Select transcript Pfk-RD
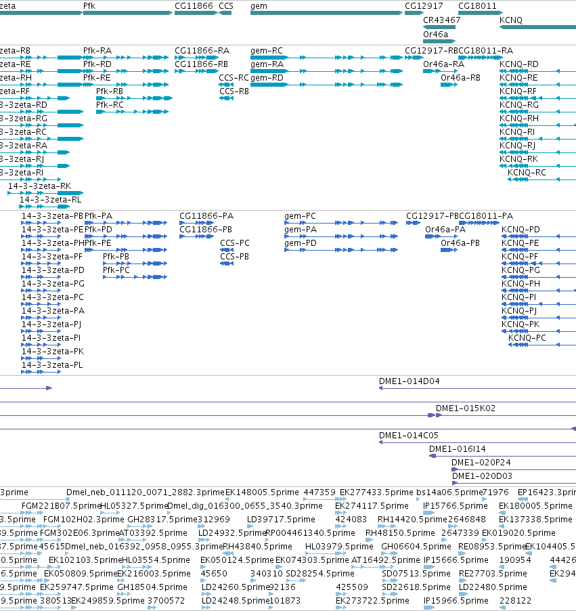 97,64
